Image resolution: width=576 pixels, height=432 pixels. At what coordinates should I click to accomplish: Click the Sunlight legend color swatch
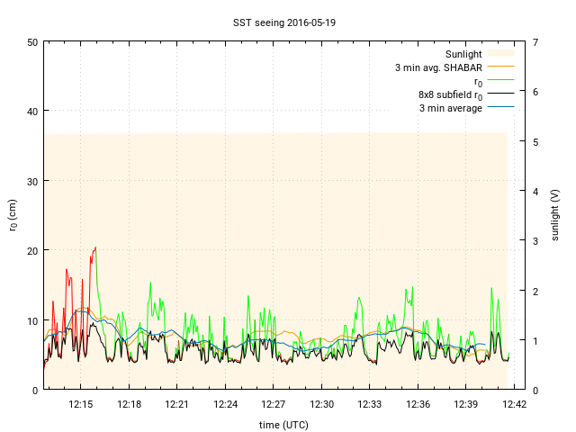coord(501,54)
